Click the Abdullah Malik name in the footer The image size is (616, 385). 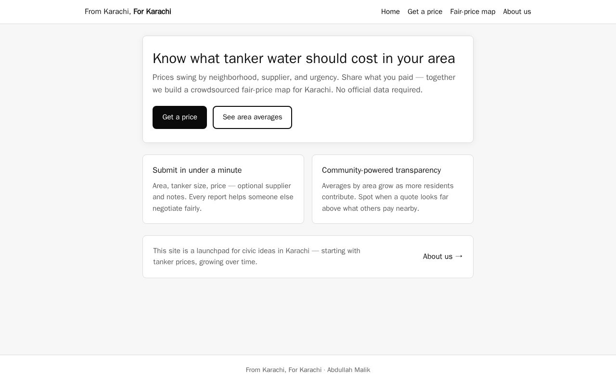click(348, 370)
